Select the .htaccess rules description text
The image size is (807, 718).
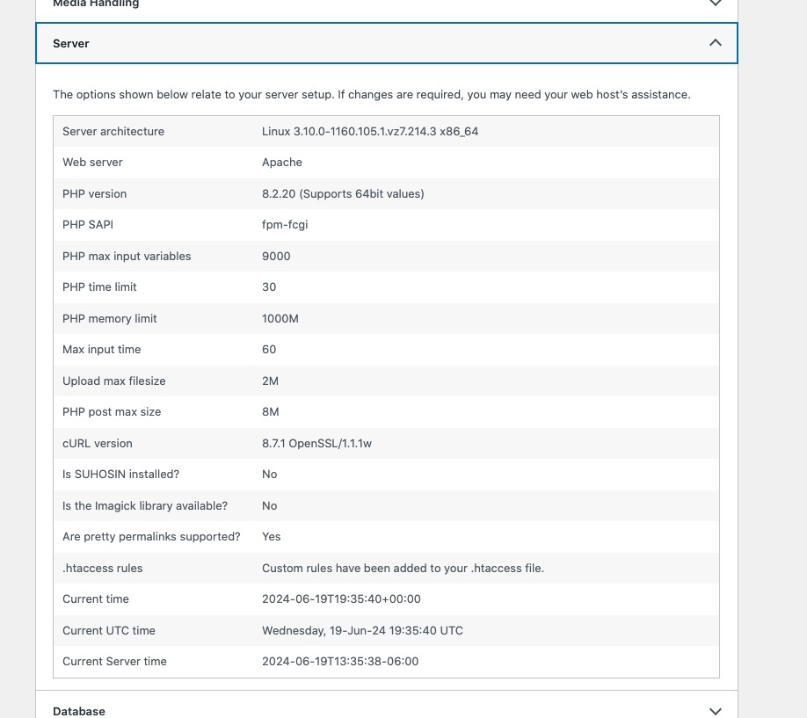point(403,569)
